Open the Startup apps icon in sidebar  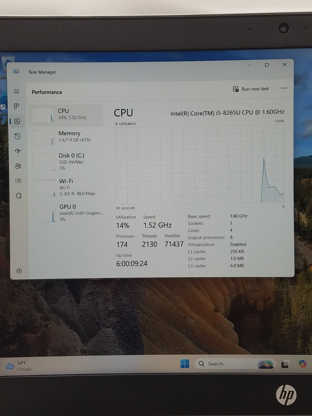coord(18,151)
